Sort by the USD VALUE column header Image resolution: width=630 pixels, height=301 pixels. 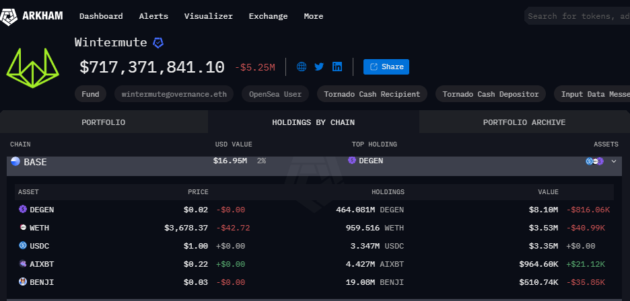tap(234, 144)
